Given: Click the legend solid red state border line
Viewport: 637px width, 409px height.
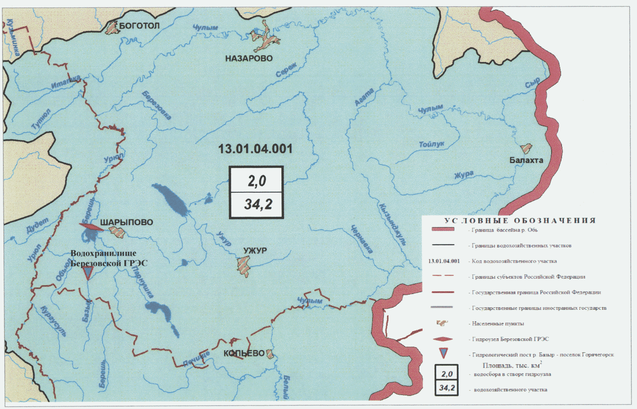Looking at the screenshot, I should [x=443, y=292].
